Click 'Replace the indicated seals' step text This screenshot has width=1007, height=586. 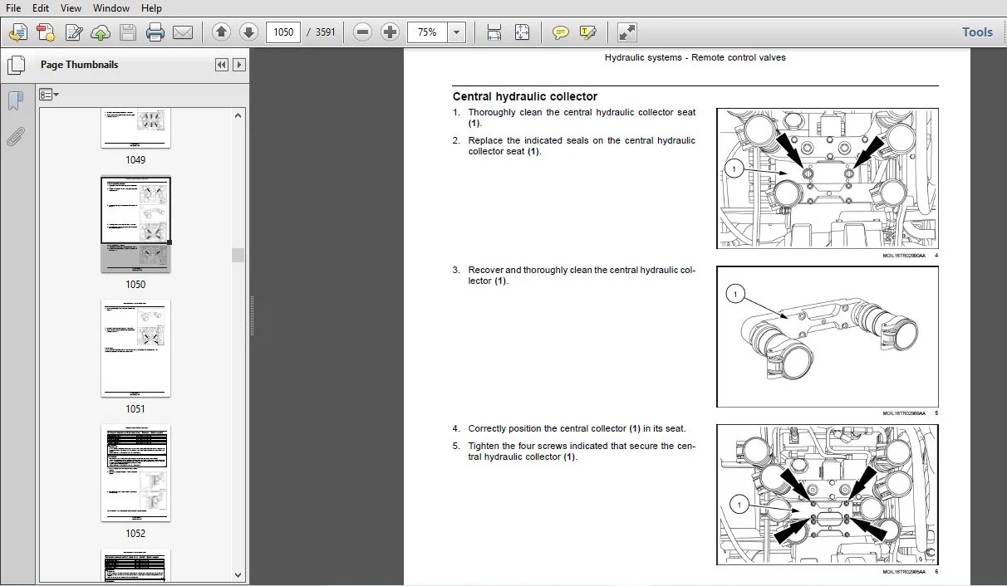click(x=582, y=146)
